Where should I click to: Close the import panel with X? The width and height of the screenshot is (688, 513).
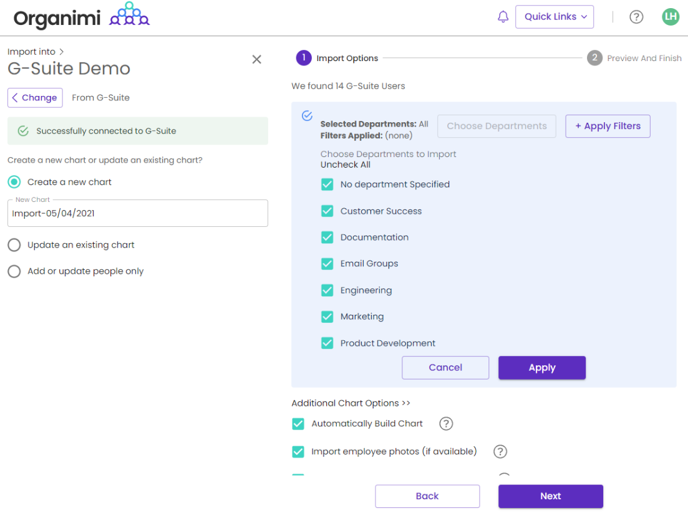coord(256,59)
